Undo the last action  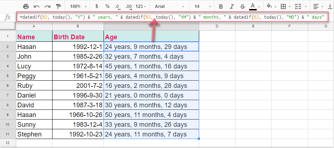point(37,6)
